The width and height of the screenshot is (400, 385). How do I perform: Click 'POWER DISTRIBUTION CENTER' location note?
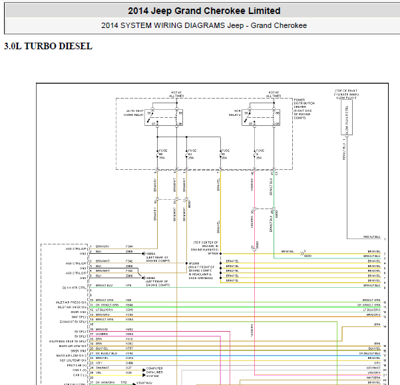click(x=304, y=109)
